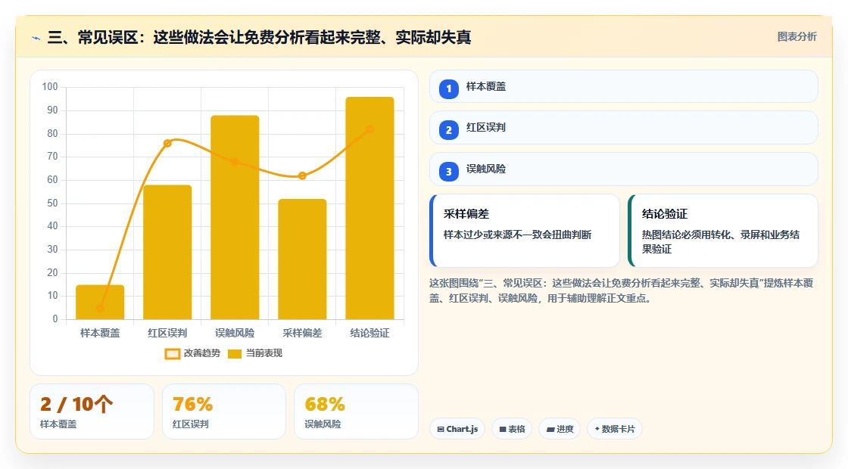Viewport: 848px width, 469px height.
Task: Select the 样本覆盖 list item
Action: [624, 86]
